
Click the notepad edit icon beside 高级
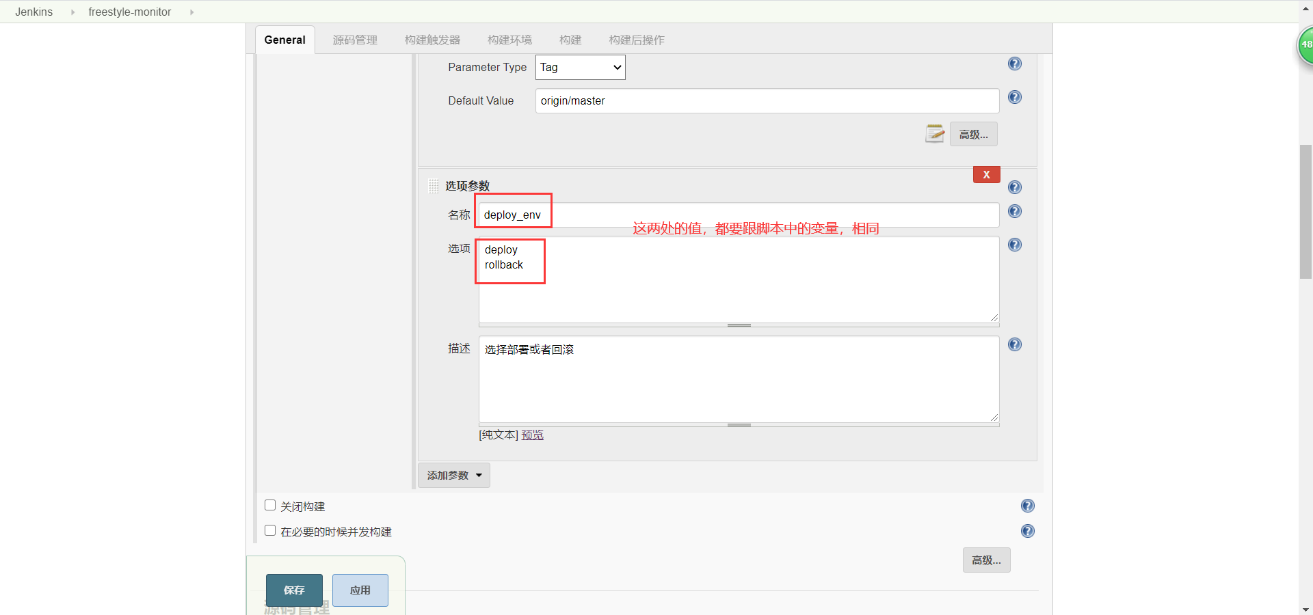pyautogui.click(x=935, y=133)
